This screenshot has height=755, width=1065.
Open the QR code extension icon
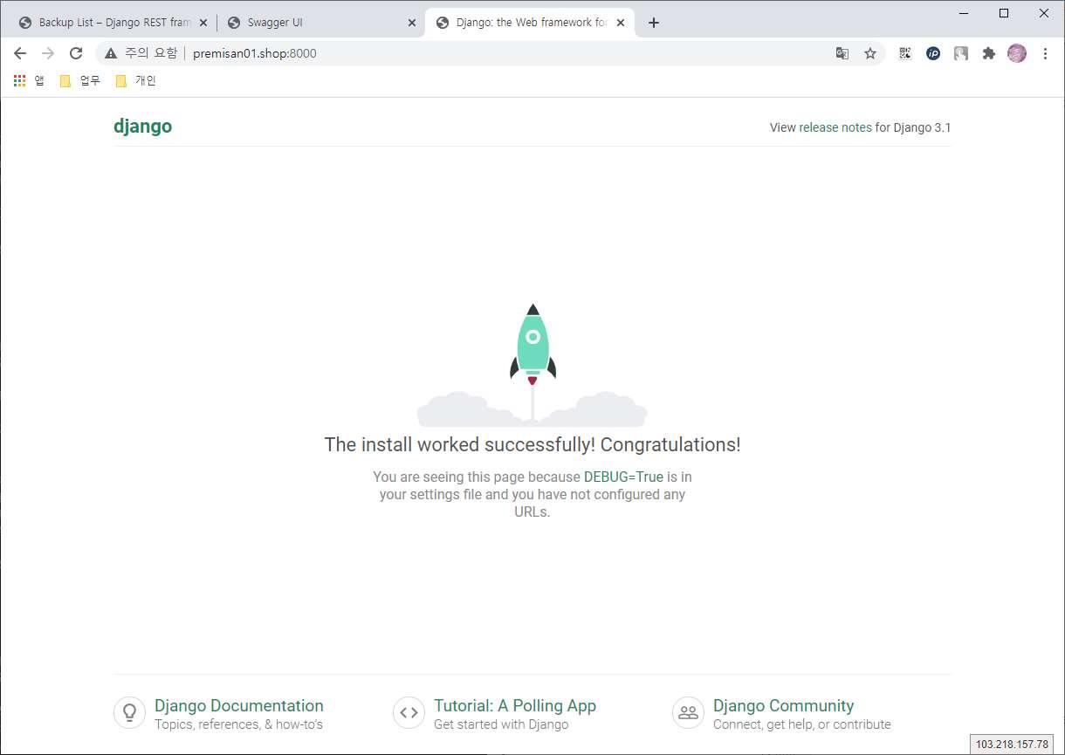pyautogui.click(x=905, y=53)
